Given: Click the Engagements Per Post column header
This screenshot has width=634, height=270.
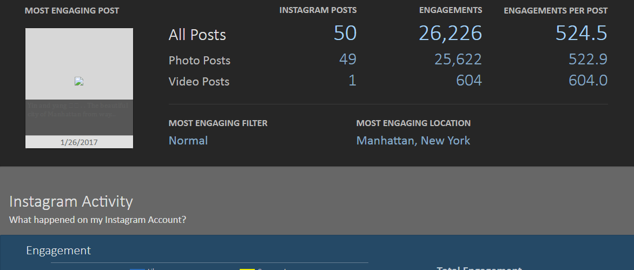Looking at the screenshot, I should click(x=556, y=10).
